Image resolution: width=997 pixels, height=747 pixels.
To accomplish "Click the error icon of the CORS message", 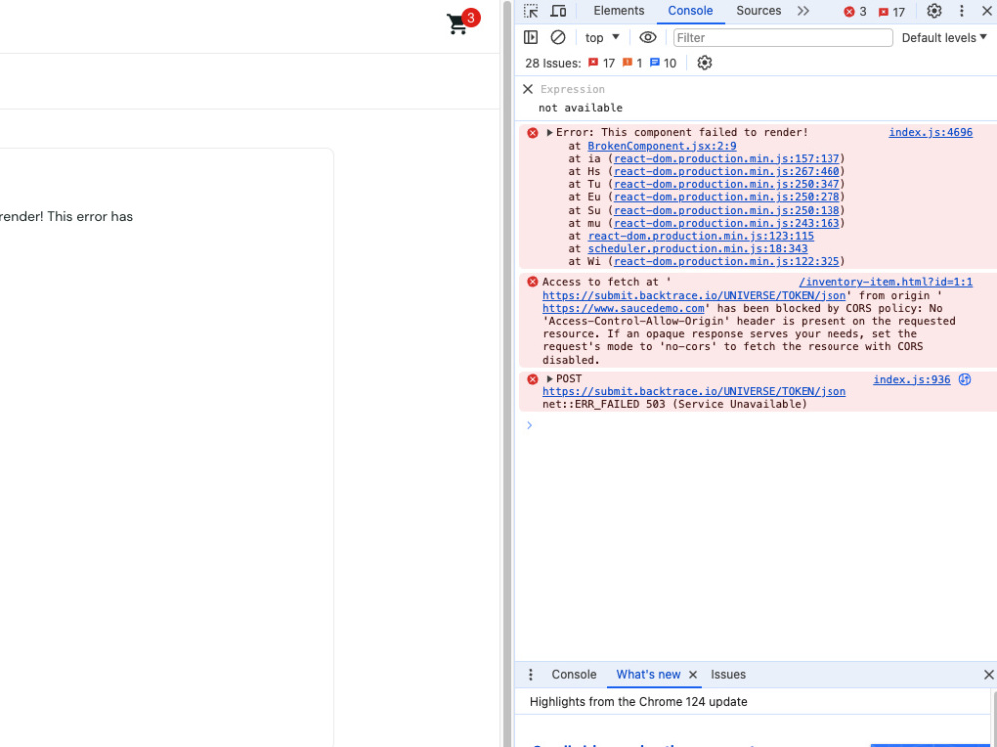I will [532, 282].
